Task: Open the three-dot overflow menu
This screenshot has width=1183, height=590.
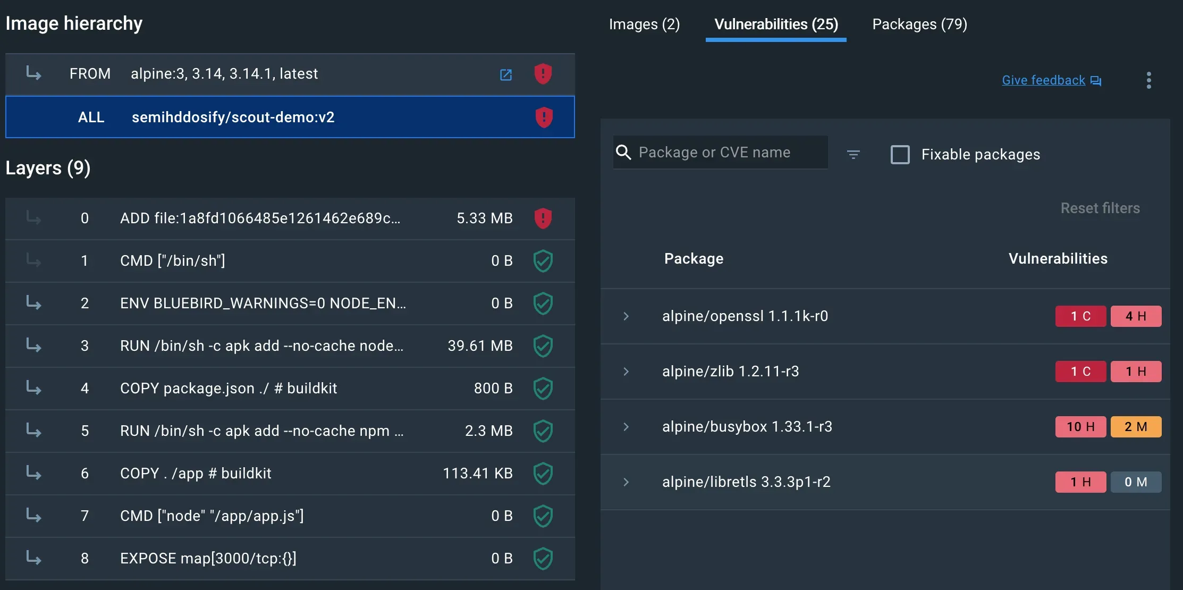Action: coord(1148,80)
